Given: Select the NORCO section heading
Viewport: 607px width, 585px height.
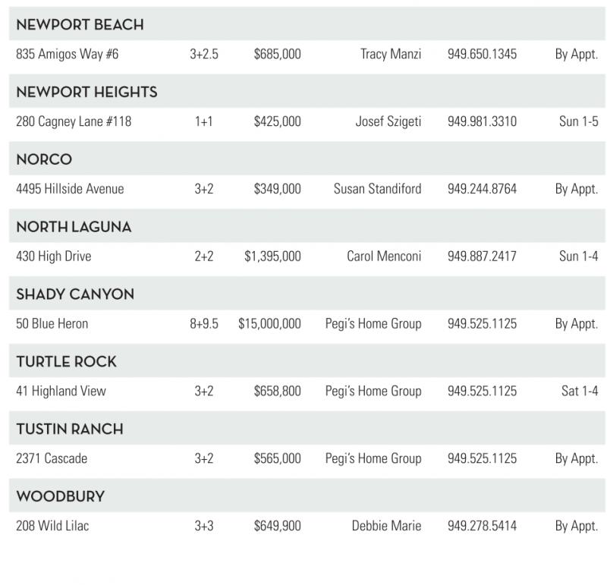Looking at the screenshot, I should (x=44, y=160).
